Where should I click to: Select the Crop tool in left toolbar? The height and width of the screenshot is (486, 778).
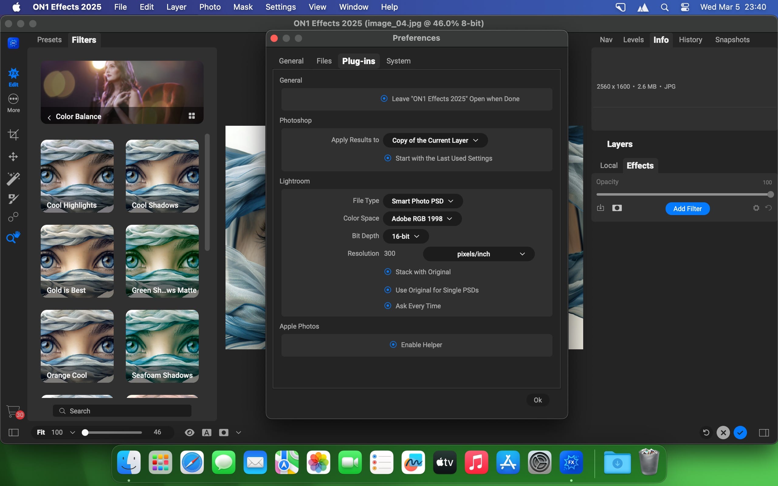pyautogui.click(x=13, y=134)
